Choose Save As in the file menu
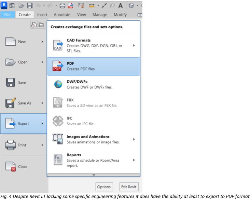251x202 pixels. pyautogui.click(x=24, y=103)
